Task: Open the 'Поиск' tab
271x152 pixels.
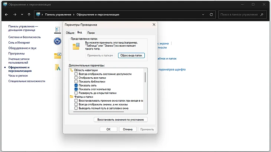Action: click(x=91, y=33)
